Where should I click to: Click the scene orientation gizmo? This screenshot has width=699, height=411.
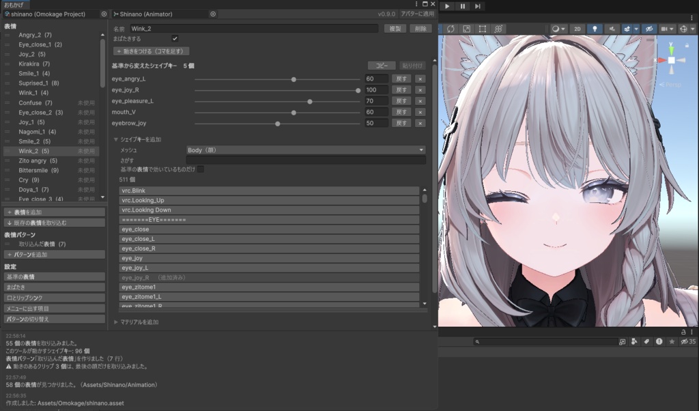(x=672, y=59)
